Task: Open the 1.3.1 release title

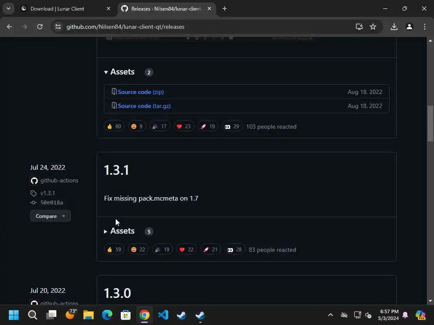Action: point(117,170)
